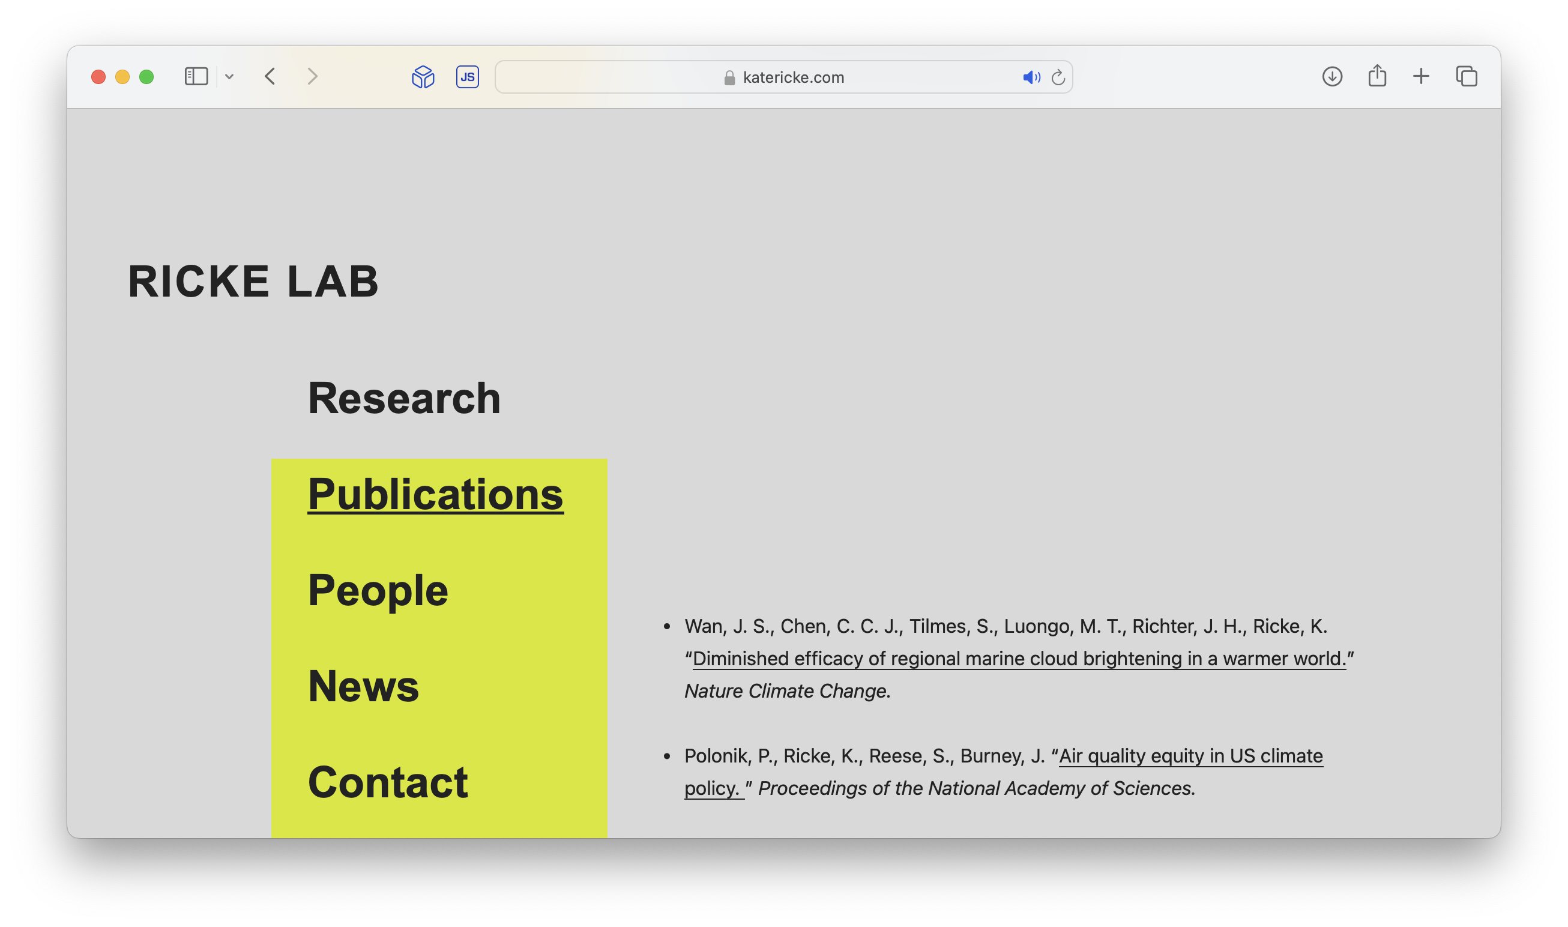Go forward to the next page
1568x927 pixels.
[312, 77]
